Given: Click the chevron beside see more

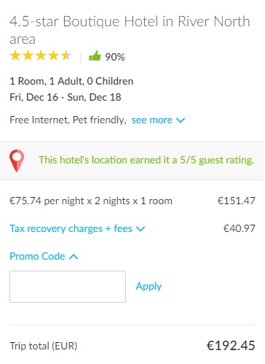Looking at the screenshot, I should point(181,120).
